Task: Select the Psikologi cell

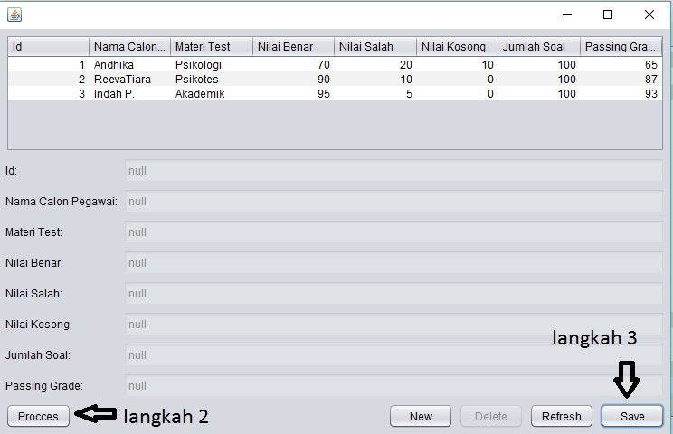Action: coord(212,65)
